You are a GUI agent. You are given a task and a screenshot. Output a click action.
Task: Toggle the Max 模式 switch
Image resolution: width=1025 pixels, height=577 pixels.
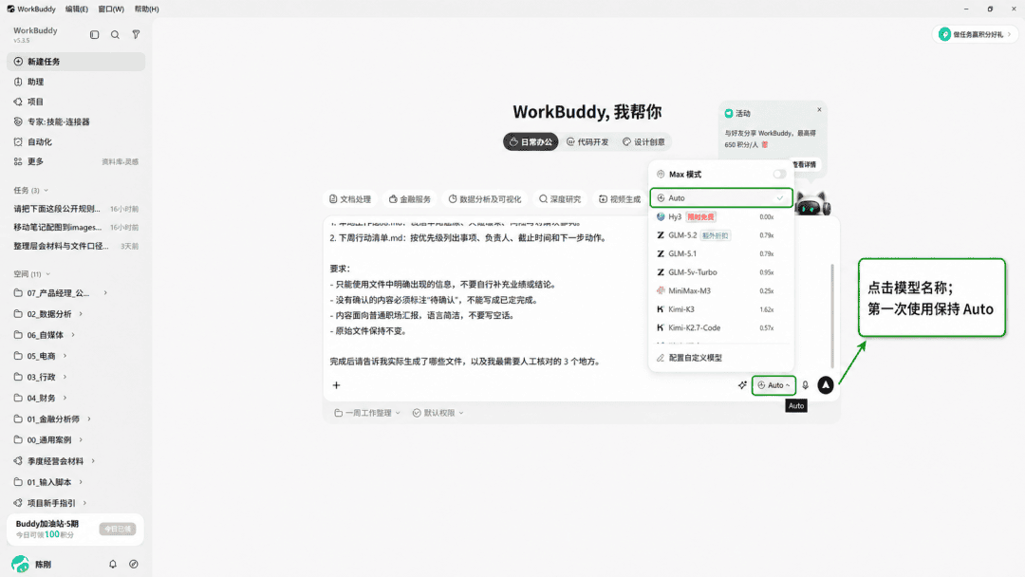point(779,175)
